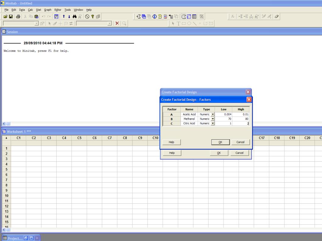Click Help in background Create Factorial Design dialog
322x241 pixels.
click(172, 153)
